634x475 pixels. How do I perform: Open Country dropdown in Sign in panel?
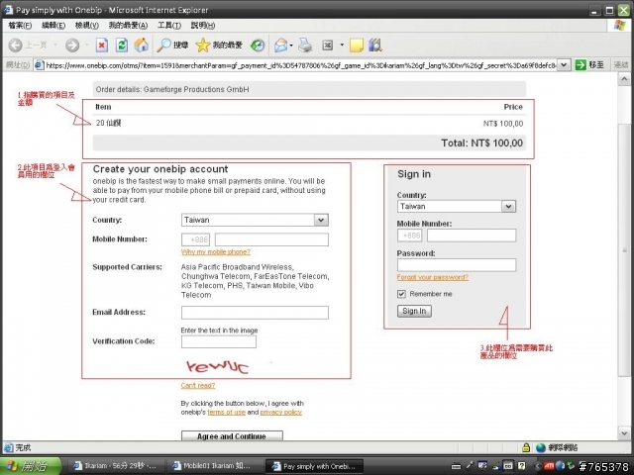(x=508, y=207)
